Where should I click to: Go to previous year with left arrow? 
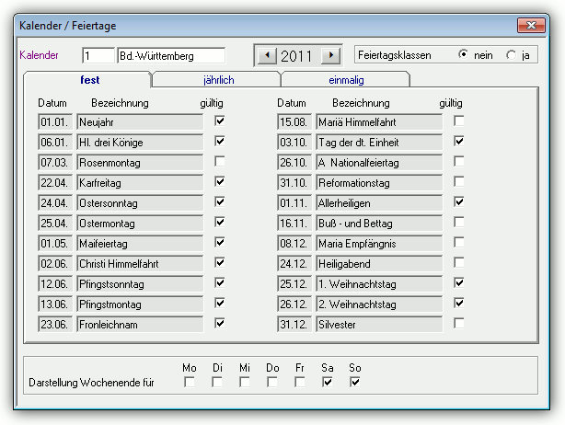267,55
